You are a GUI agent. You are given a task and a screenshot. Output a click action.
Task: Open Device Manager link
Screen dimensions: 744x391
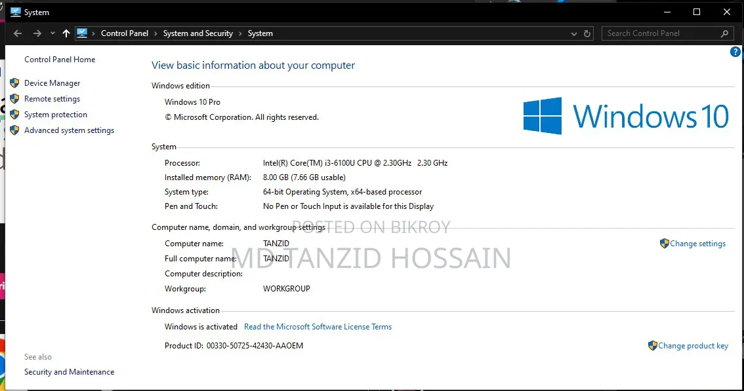(52, 83)
